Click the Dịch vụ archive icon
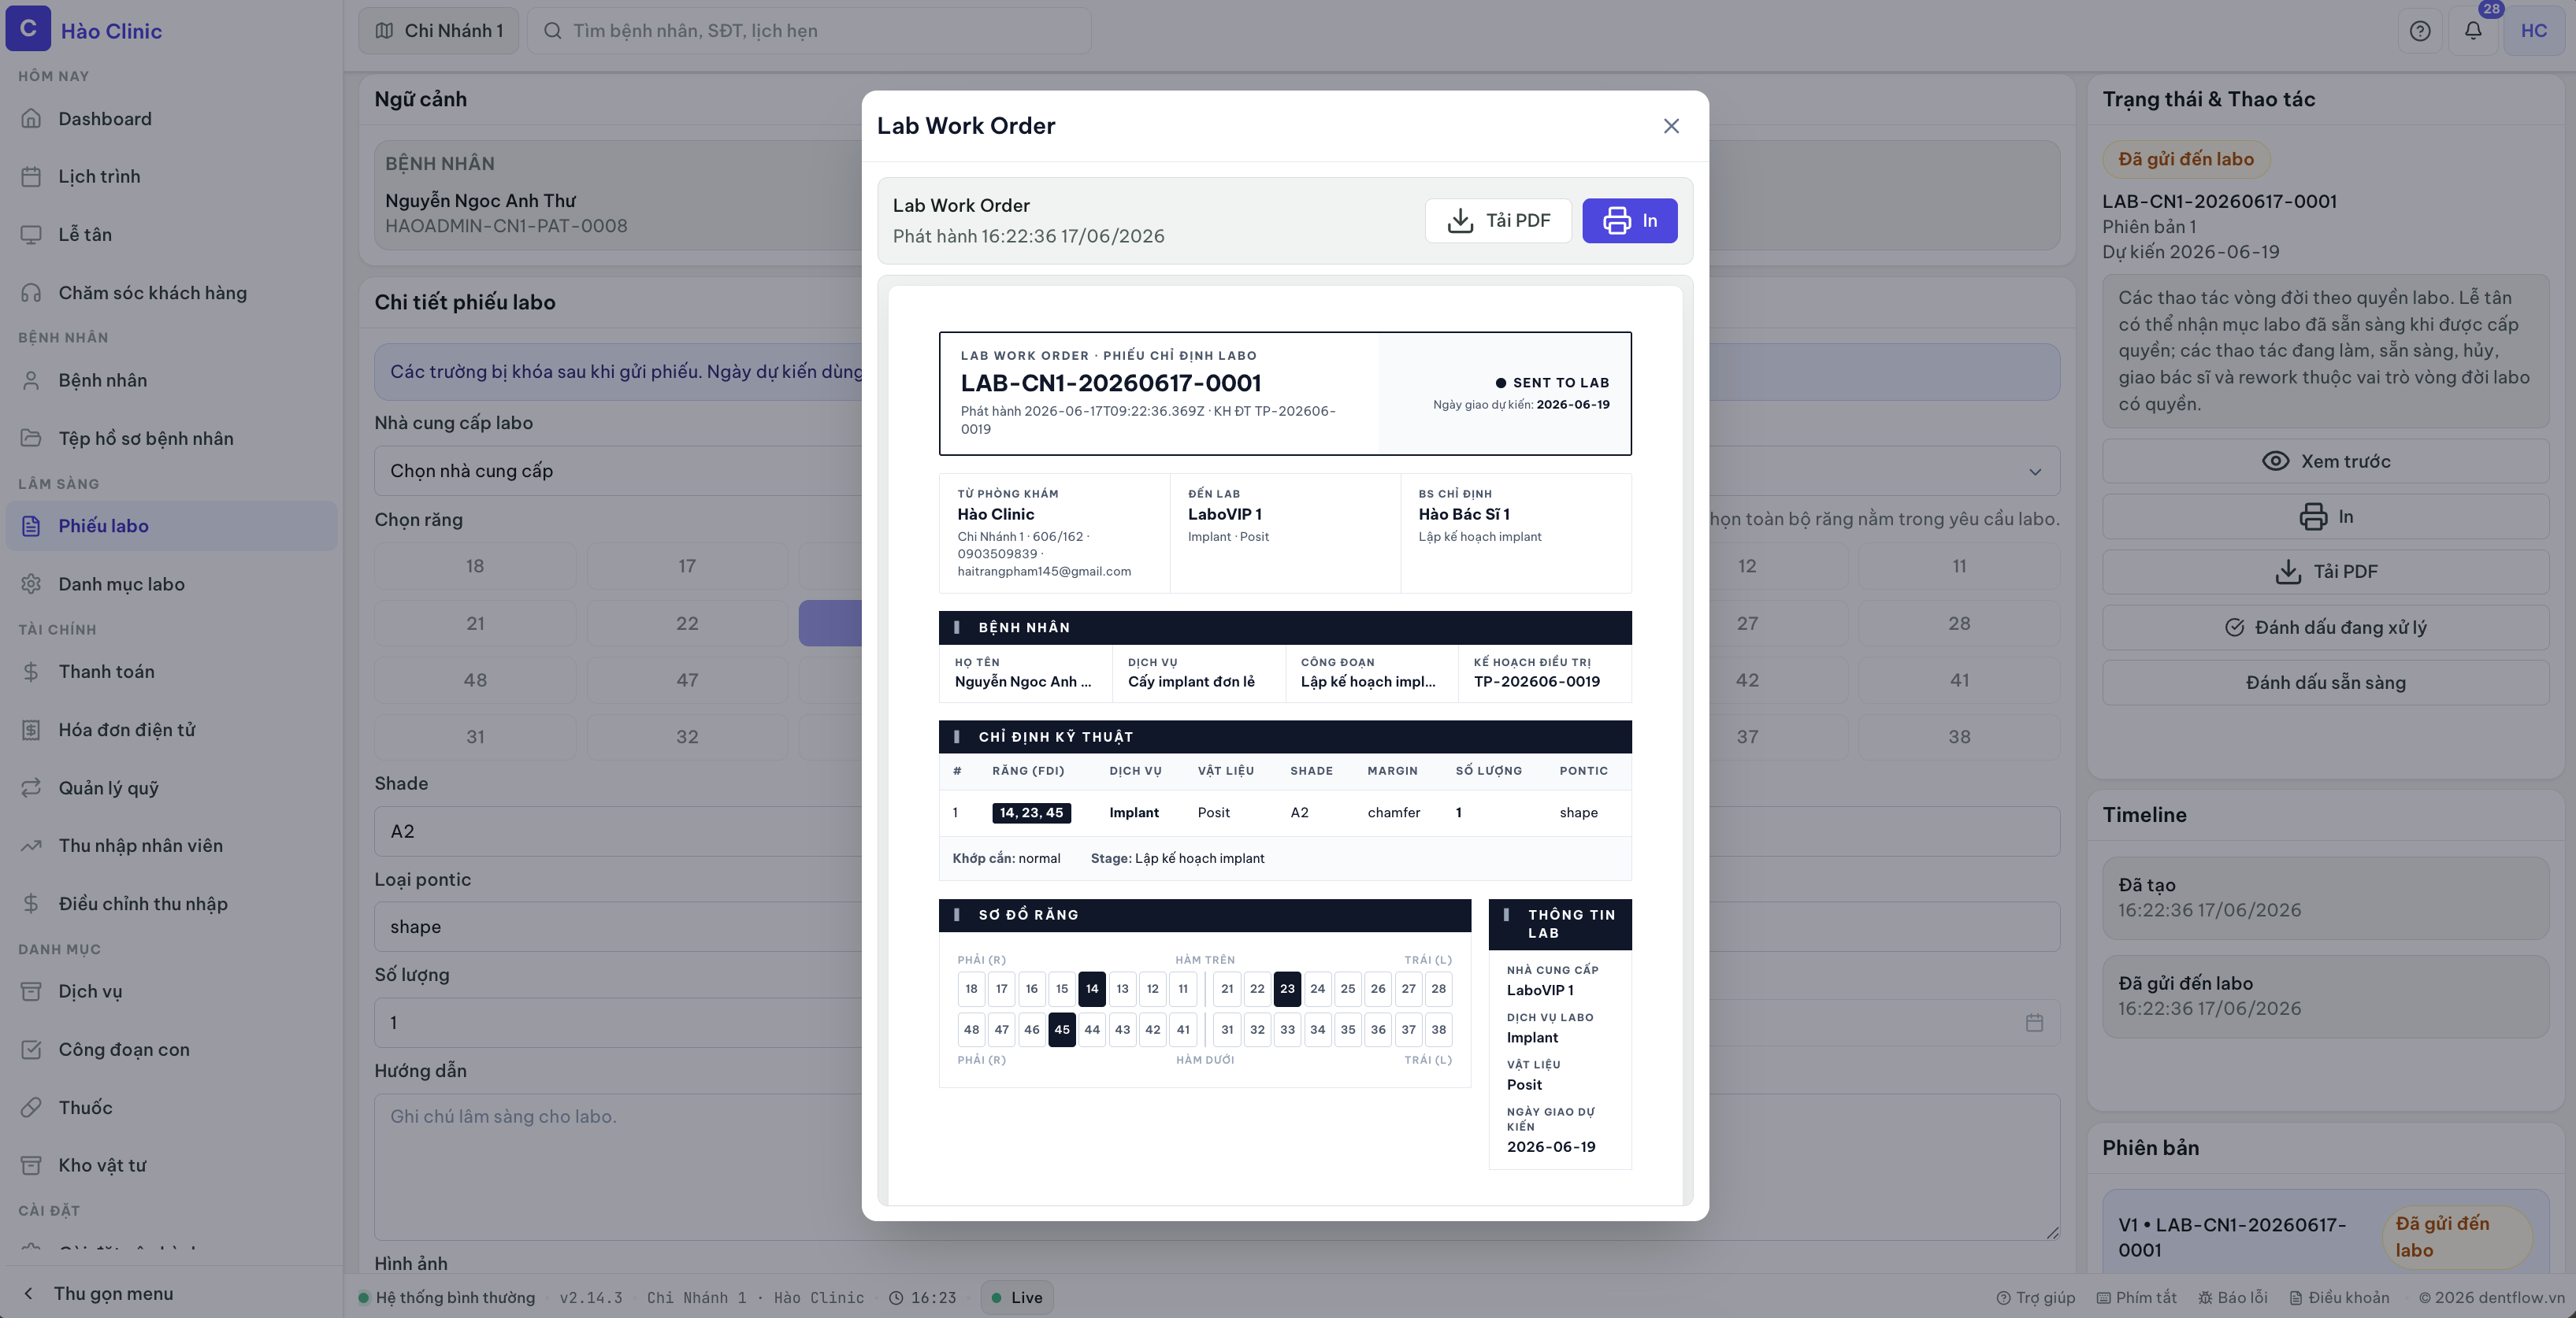Screen dimensions: 2576x1318 click(x=31, y=991)
